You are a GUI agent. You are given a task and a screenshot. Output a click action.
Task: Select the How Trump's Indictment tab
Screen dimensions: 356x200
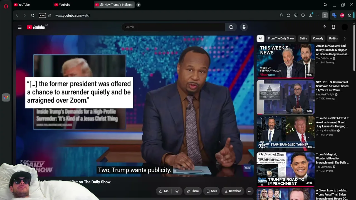pos(114,5)
